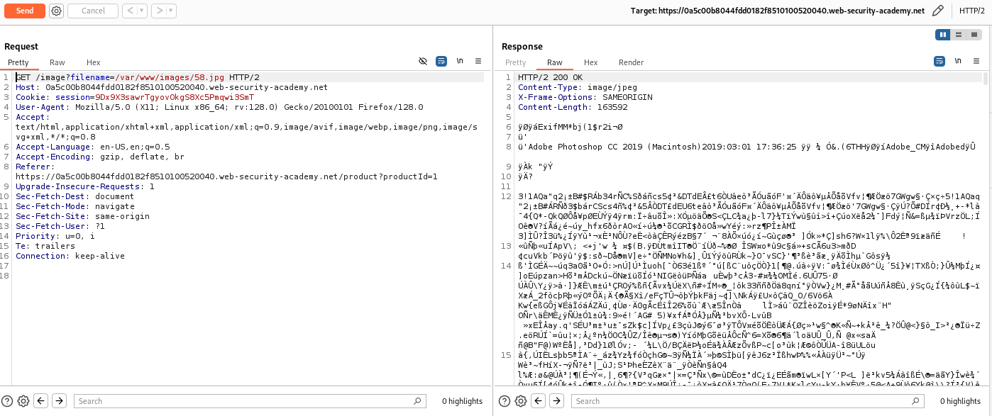
Task: Open the Request search help icon
Action: [x=8, y=401]
